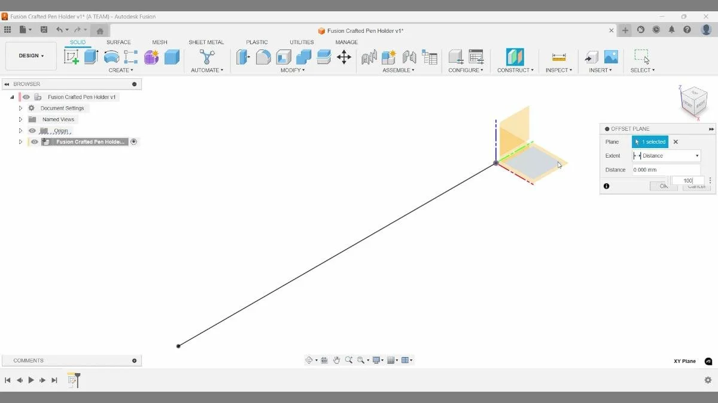Open the Automate tool icon
Viewport: 718px width, 403px height.
(207, 57)
